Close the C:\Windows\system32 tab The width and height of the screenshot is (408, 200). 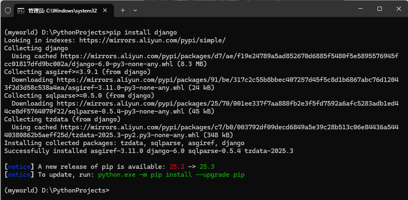(105, 10)
